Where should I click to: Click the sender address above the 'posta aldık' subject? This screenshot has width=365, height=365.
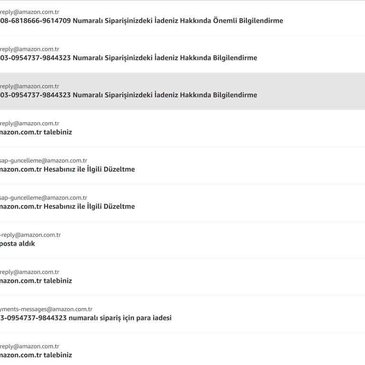pos(30,235)
